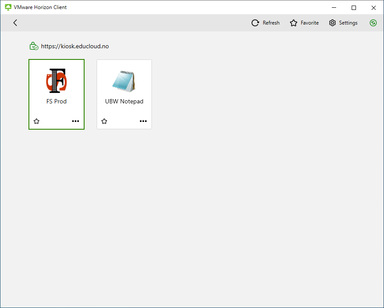Click the green sync status icon
Viewport: 384px width, 308px height.
point(373,23)
